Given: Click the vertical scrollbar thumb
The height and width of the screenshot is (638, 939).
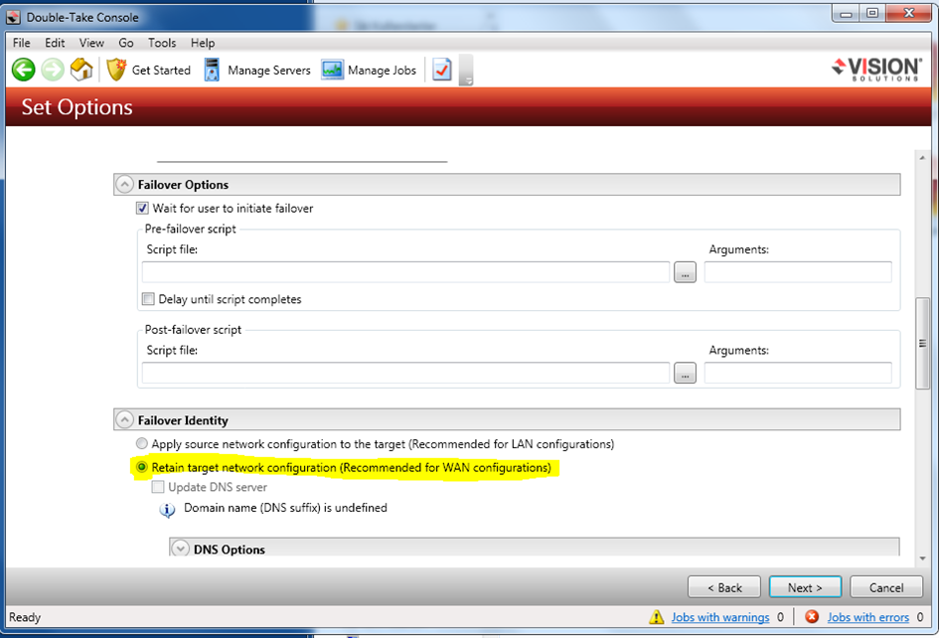Looking at the screenshot, I should point(922,343).
